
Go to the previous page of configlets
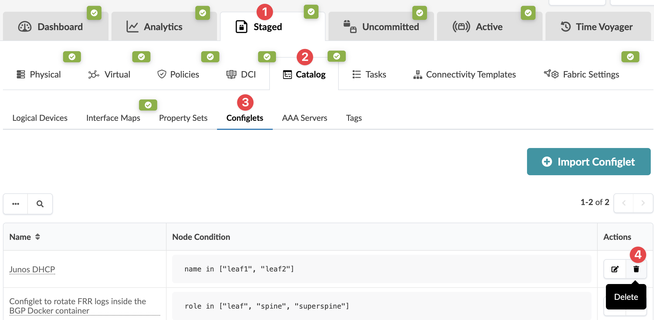[624, 203]
